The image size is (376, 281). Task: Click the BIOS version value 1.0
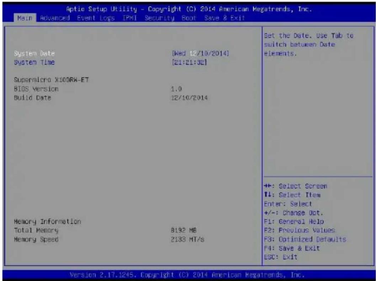pyautogui.click(x=176, y=89)
